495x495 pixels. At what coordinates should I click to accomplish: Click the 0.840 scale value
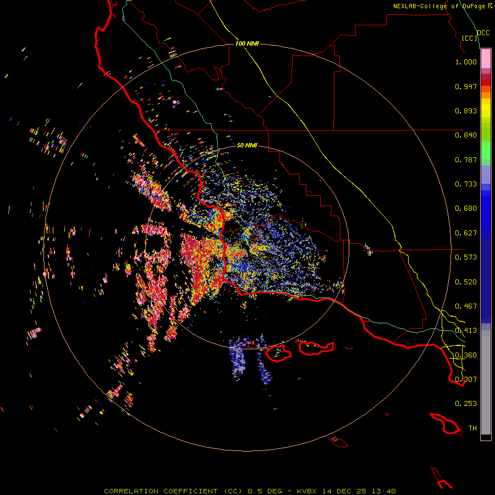click(466, 135)
